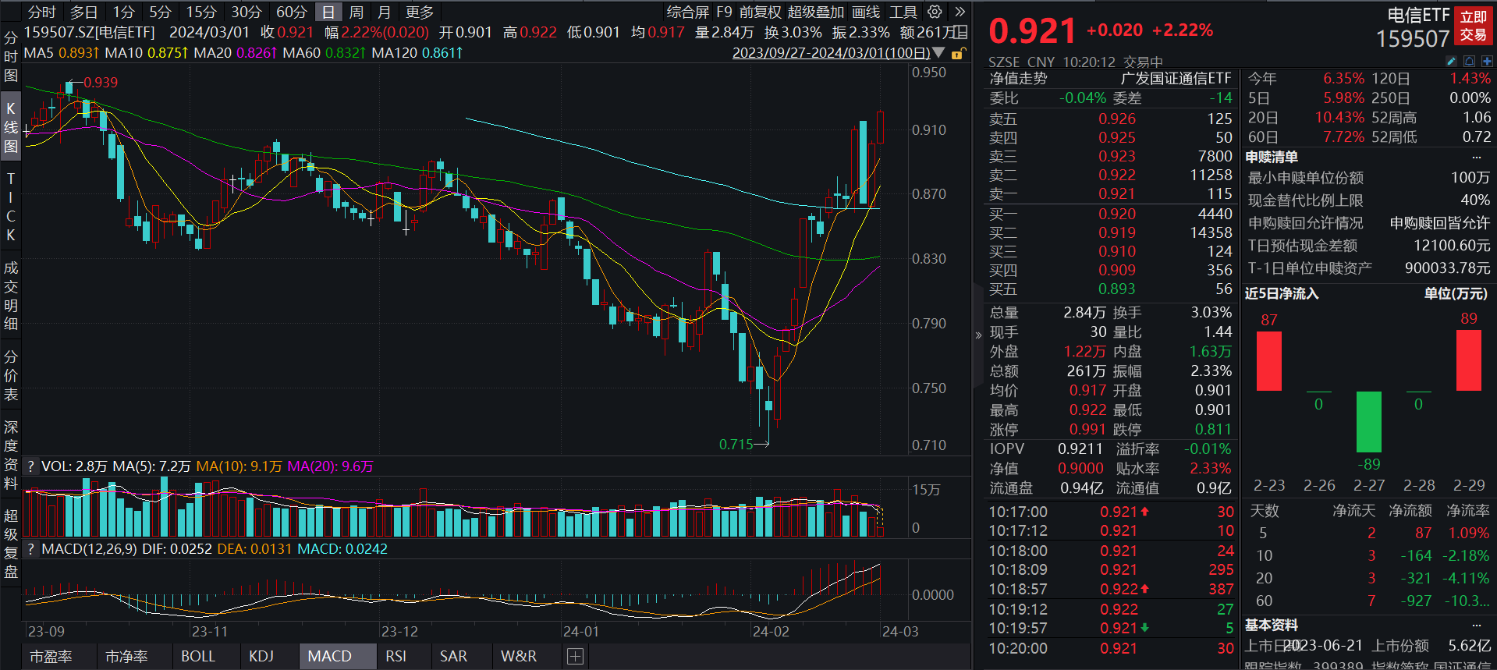This screenshot has height=670, width=1497.
Task: Switch to 15分 chart period
Action: [200, 12]
